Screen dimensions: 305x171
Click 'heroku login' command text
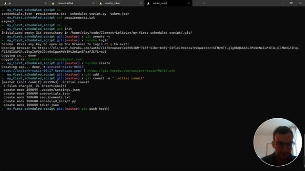click(97, 40)
